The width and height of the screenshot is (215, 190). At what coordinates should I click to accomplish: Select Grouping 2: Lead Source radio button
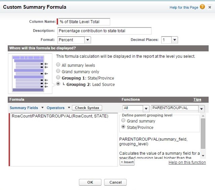pyautogui.click(x=58, y=84)
